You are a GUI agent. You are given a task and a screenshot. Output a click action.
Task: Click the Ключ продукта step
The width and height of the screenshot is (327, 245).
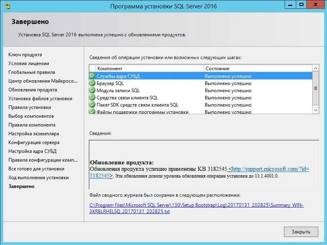coord(25,55)
